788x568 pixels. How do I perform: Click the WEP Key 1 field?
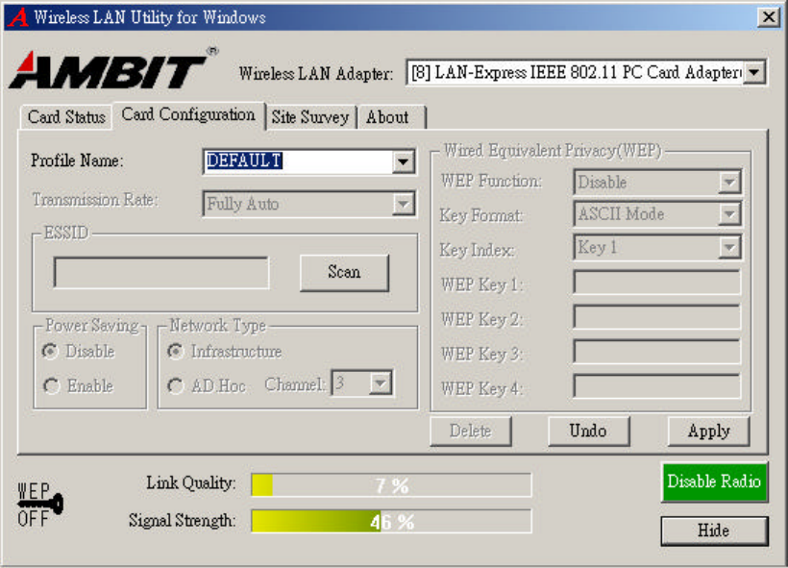[657, 283]
